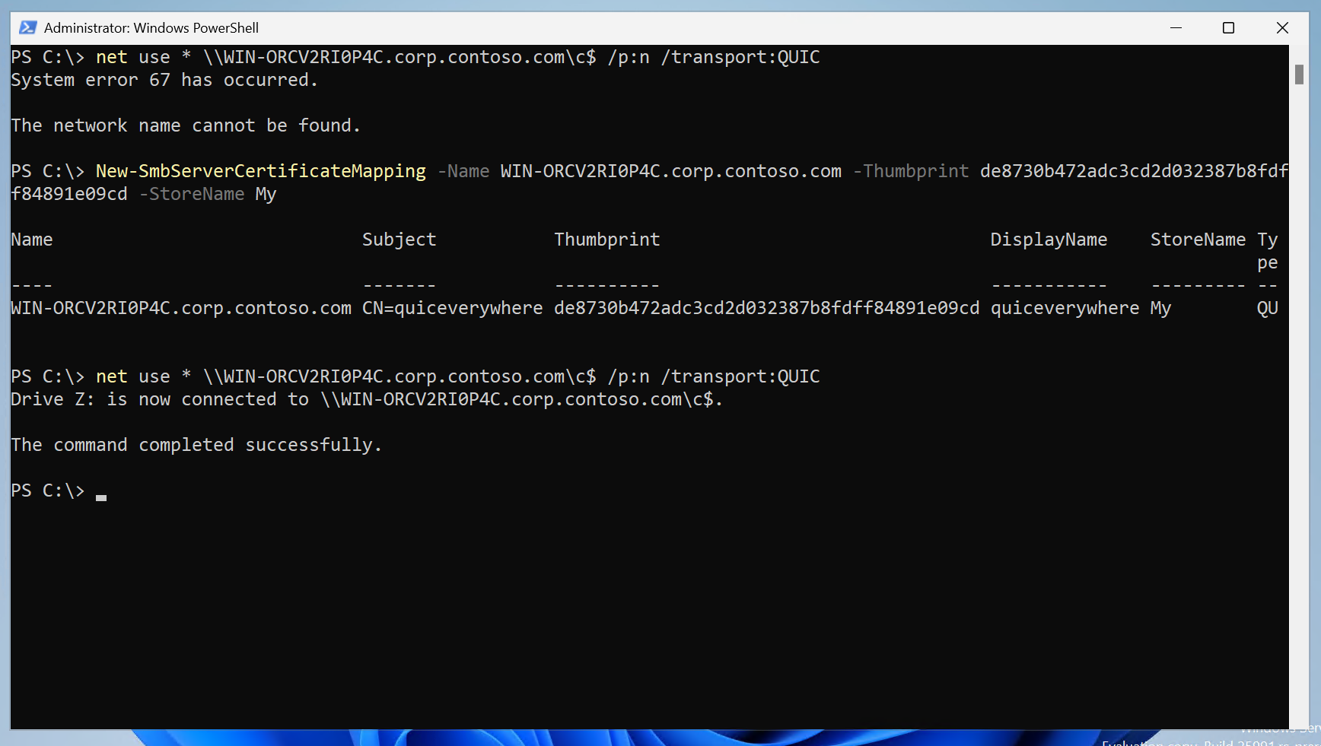The height and width of the screenshot is (746, 1321).
Task: Click the minimize button
Action: click(1176, 27)
